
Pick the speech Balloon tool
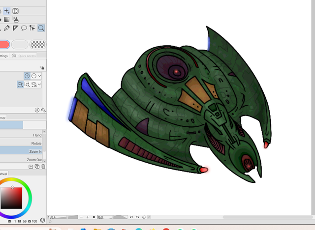pyautogui.click(x=24, y=28)
